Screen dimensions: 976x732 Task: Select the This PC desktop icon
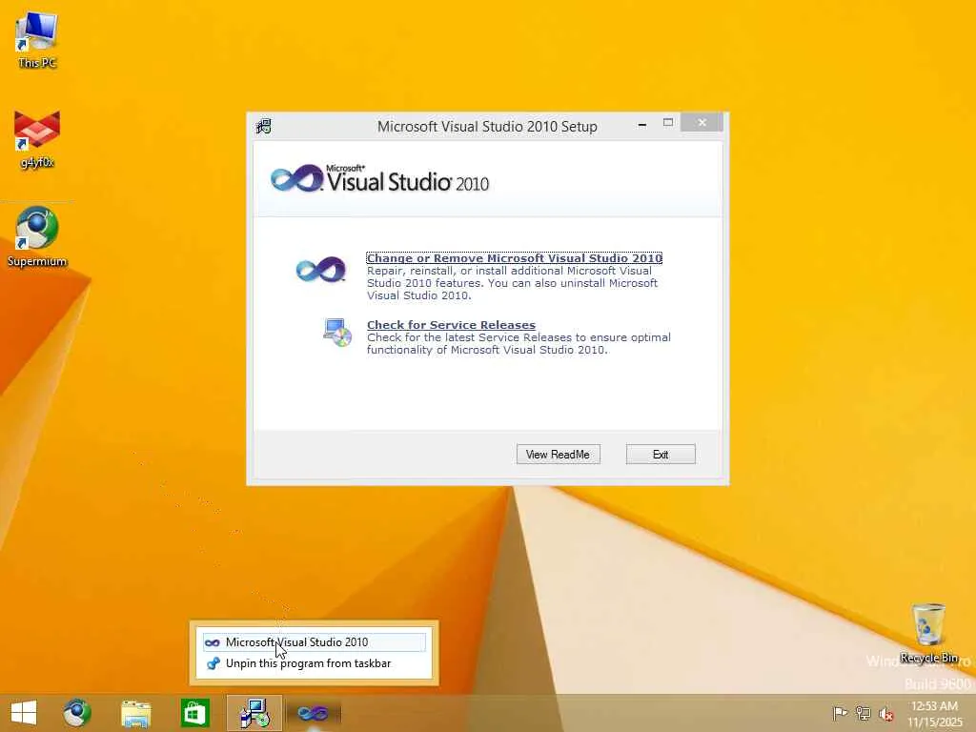(x=37, y=40)
